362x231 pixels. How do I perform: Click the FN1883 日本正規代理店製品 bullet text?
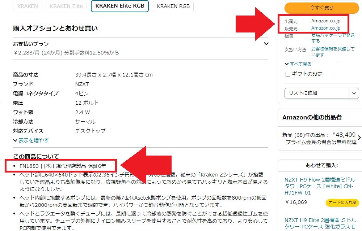coord(63,166)
